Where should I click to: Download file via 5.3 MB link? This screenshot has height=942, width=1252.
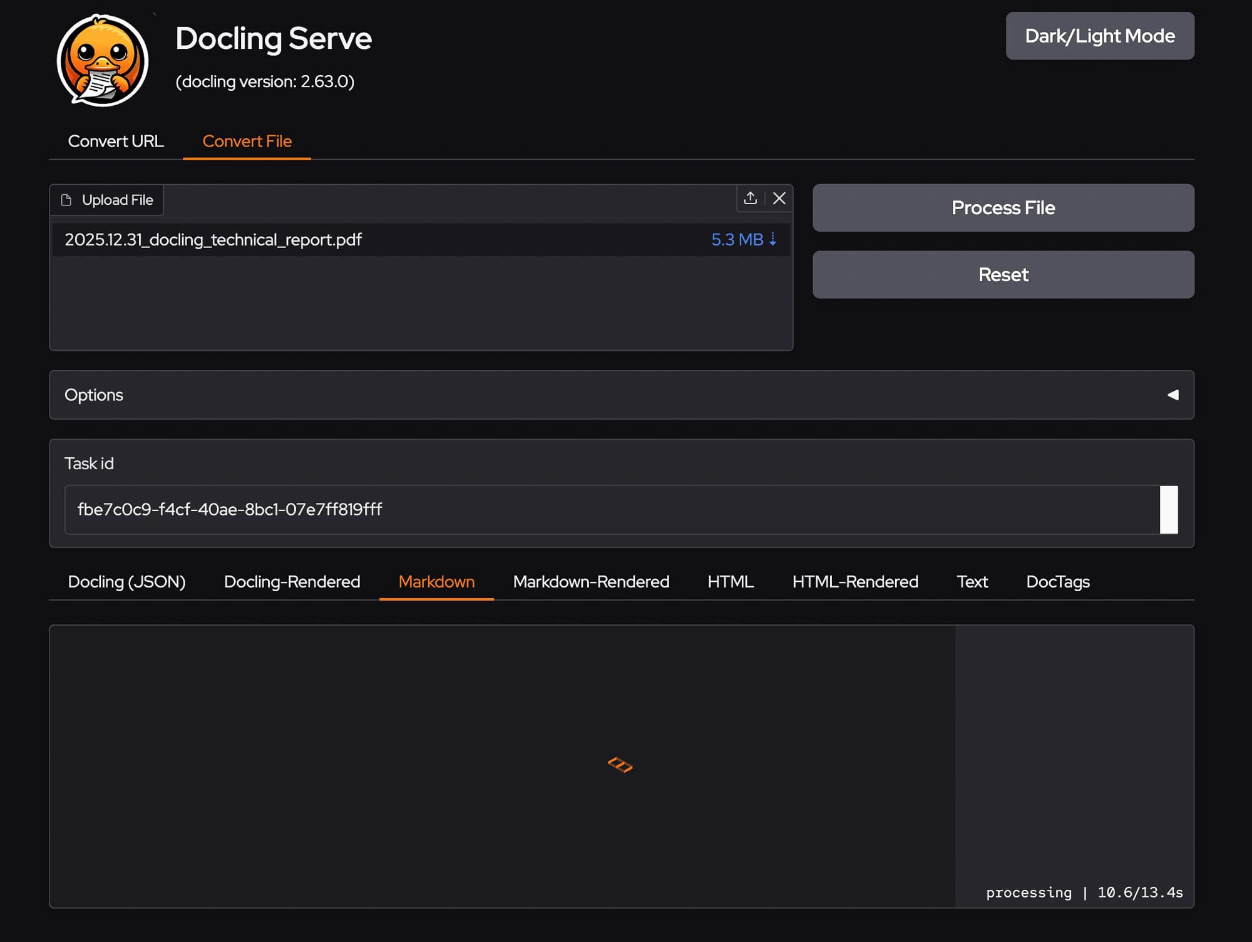tap(743, 239)
